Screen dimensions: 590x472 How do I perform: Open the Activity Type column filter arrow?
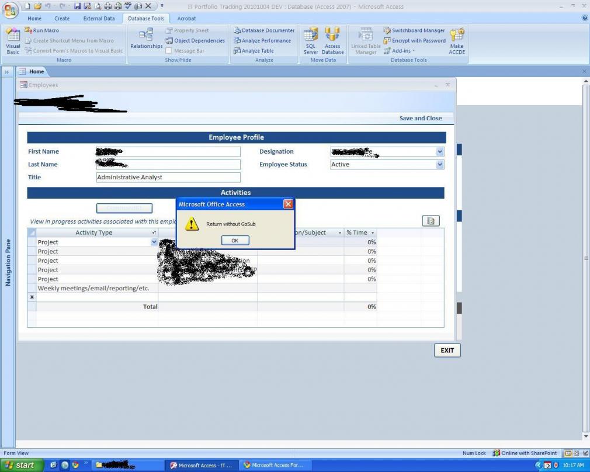coord(154,233)
